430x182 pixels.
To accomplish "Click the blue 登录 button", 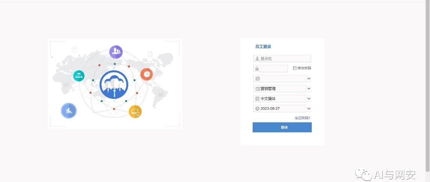I will 282,127.
